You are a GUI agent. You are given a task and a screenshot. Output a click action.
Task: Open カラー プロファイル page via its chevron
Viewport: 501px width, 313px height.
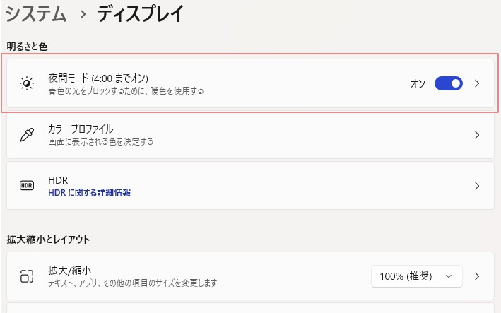point(477,135)
